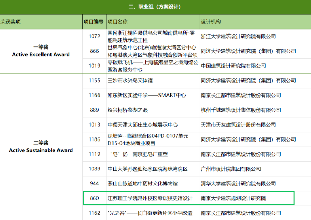311x220 pixels.
Task: Click project number 1072
Action: 94,36
